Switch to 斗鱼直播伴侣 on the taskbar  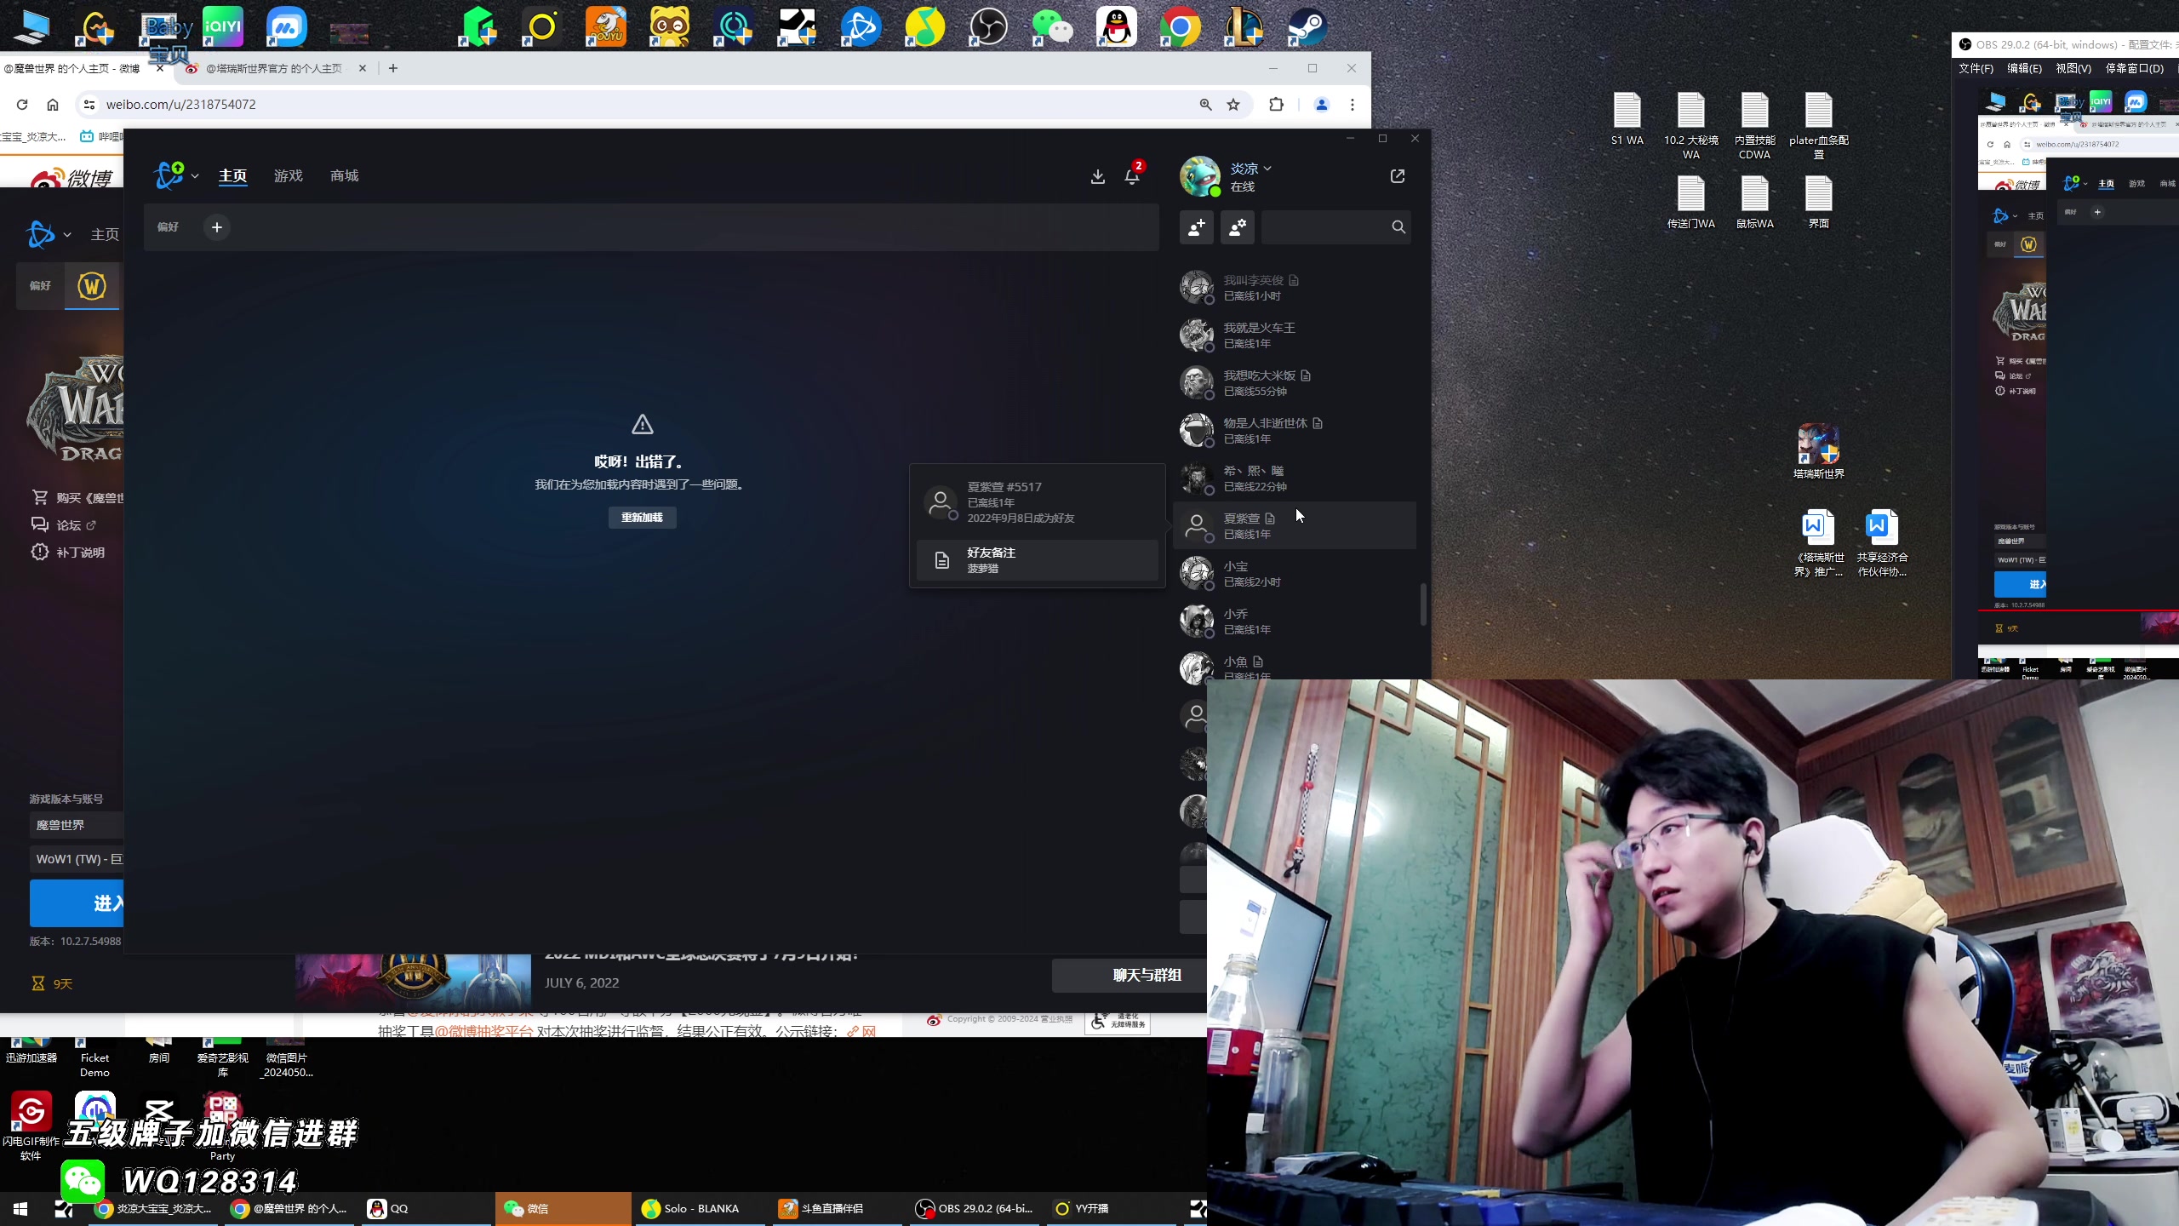pyautogui.click(x=837, y=1209)
